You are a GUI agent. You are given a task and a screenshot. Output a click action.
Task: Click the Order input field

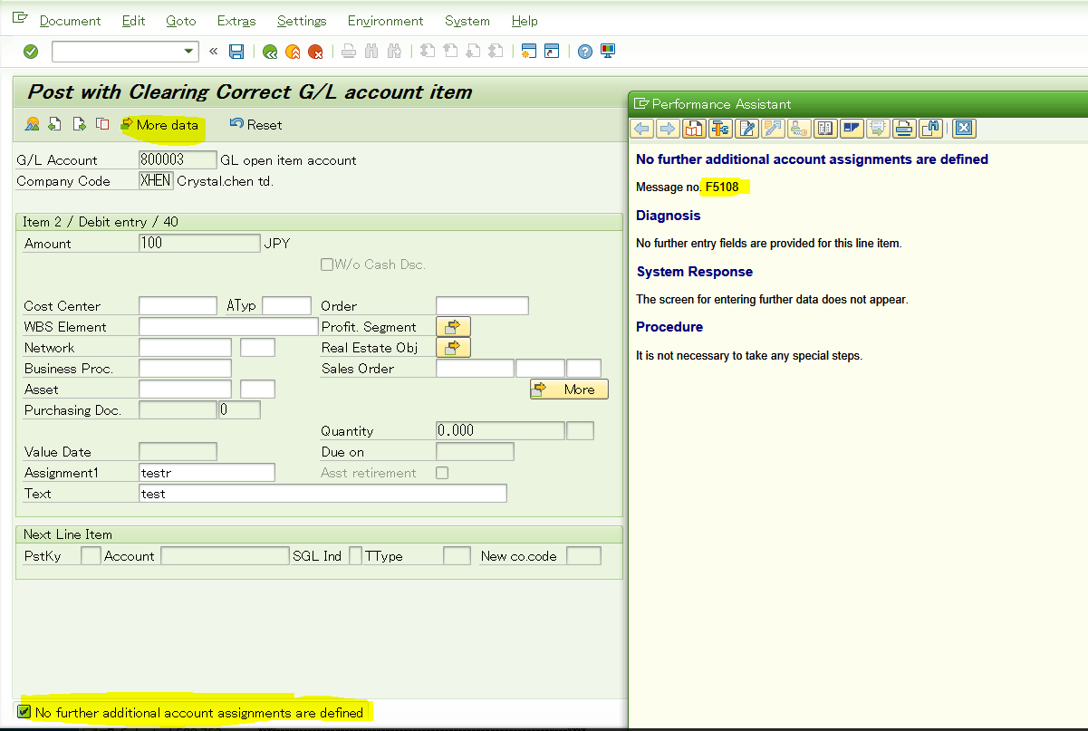482,306
